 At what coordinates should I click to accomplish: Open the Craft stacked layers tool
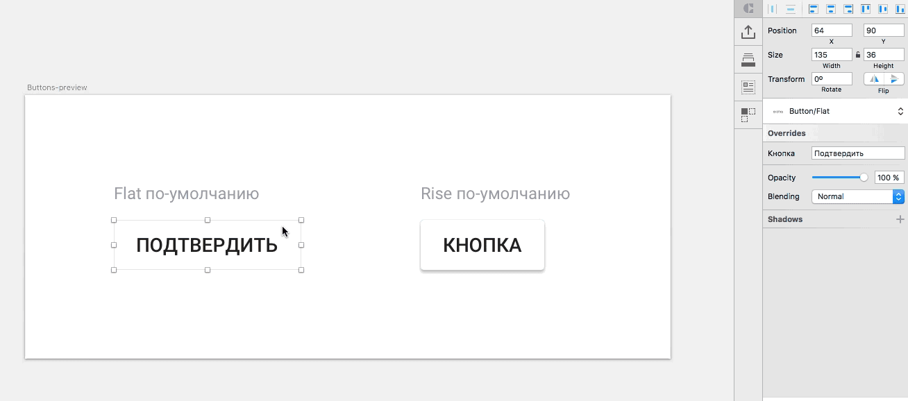pyautogui.click(x=748, y=60)
